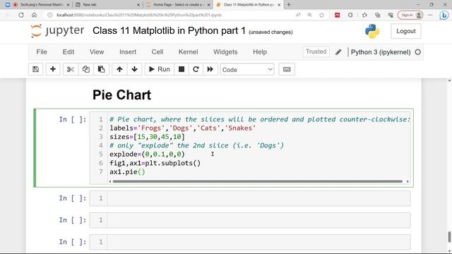Image resolution: width=452 pixels, height=254 pixels.
Task: Open the View menu
Action: [97, 52]
